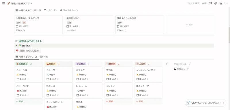Click date 2024/02/12 on 美容院 card
Screen dimensions: 230x110
click(71, 30)
